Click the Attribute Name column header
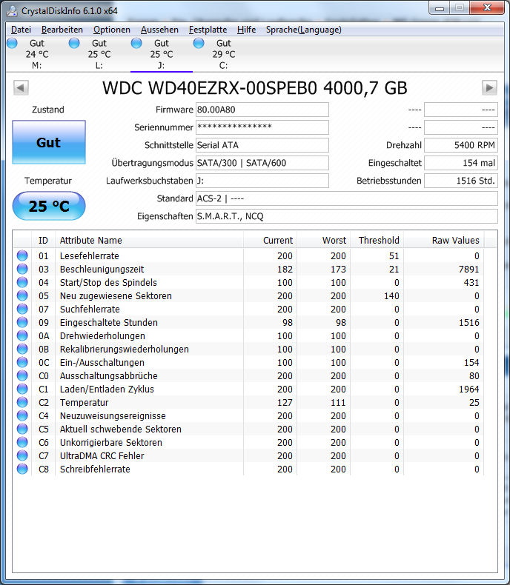510x585 pixels. point(149,240)
